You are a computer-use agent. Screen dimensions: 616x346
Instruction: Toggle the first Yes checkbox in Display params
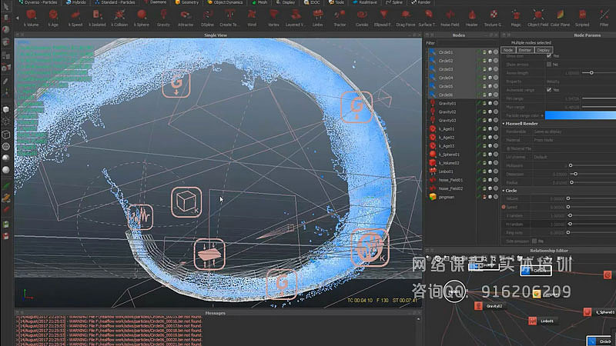(x=549, y=56)
